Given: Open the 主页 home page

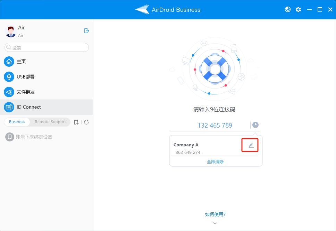Looking at the screenshot, I should click(x=47, y=62).
